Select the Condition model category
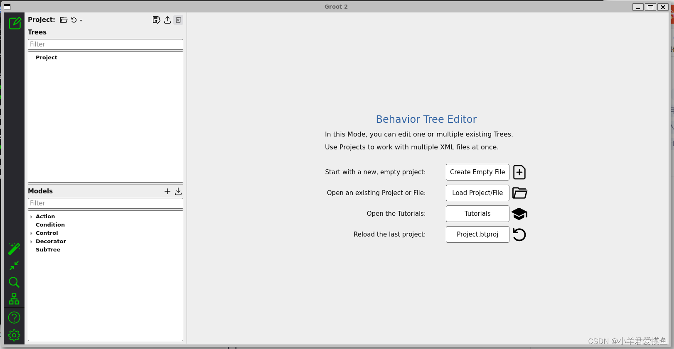The width and height of the screenshot is (674, 349). (x=50, y=225)
